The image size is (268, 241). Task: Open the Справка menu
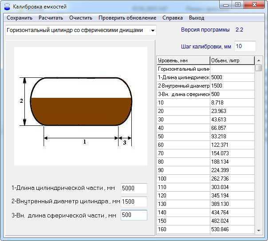(x=173, y=18)
